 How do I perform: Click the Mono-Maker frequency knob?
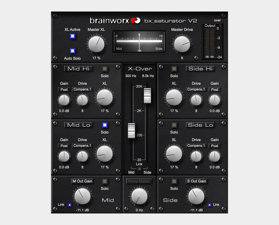coord(139,196)
